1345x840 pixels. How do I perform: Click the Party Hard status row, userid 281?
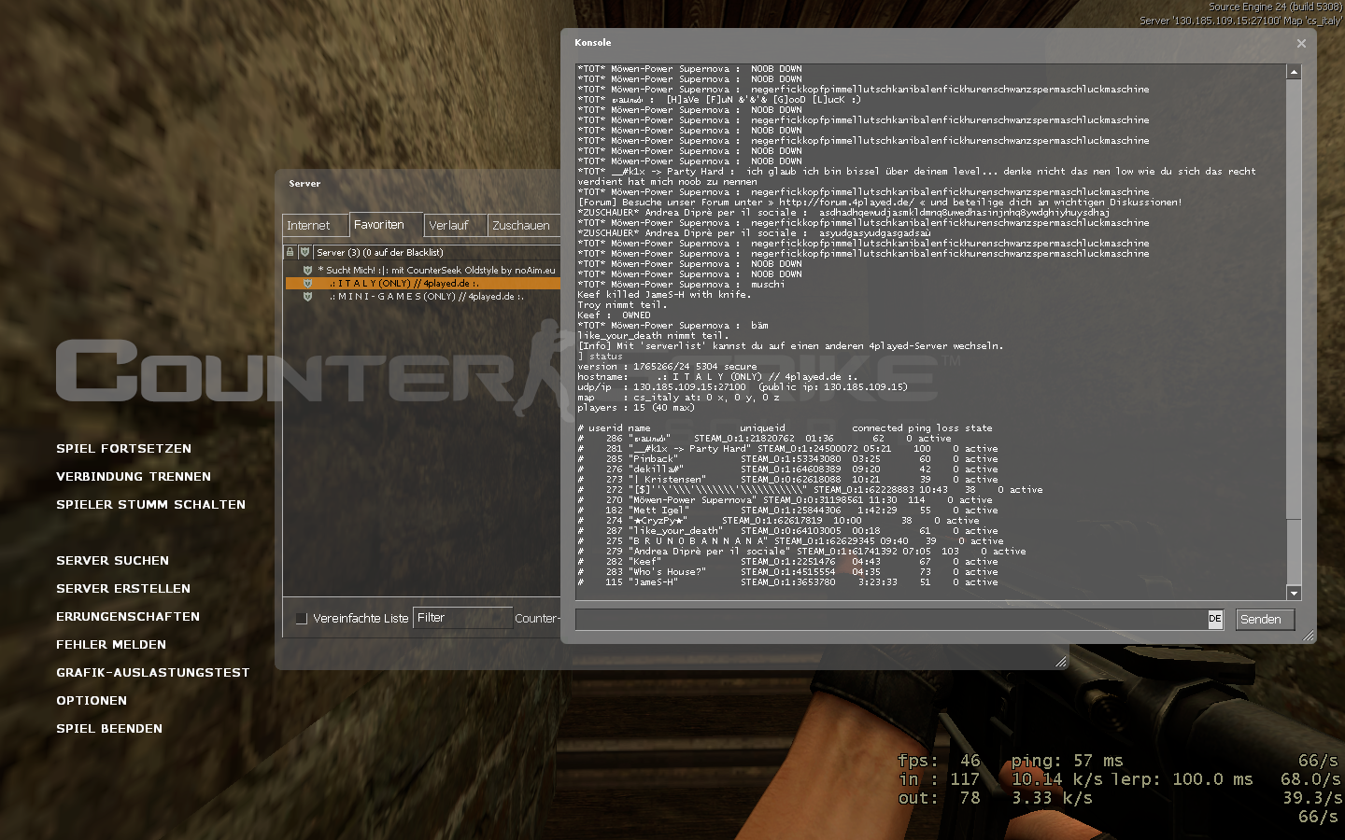coord(787,449)
